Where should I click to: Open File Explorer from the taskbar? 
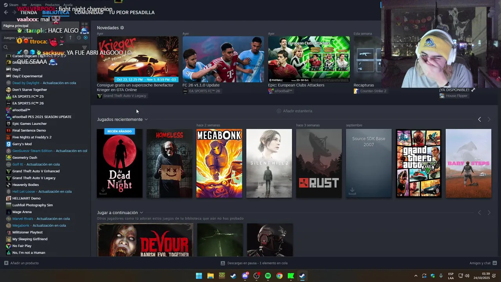click(210, 276)
